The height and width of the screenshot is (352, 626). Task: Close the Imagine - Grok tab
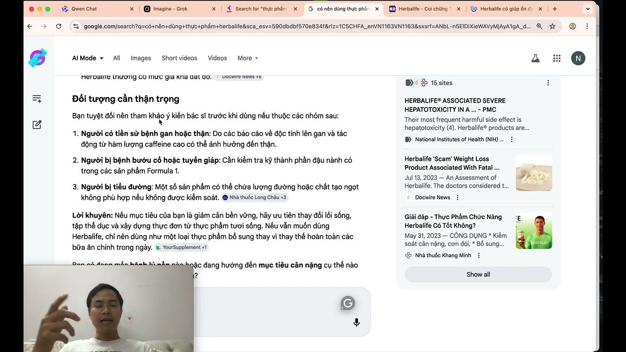click(214, 9)
